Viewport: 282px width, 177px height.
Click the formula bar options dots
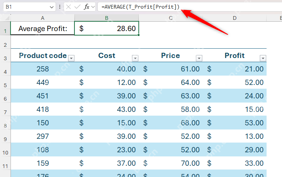60,7
